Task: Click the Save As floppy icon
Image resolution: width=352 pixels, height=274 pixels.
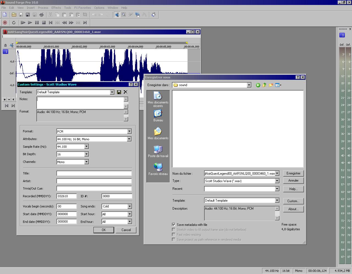Action: click(x=28, y=15)
